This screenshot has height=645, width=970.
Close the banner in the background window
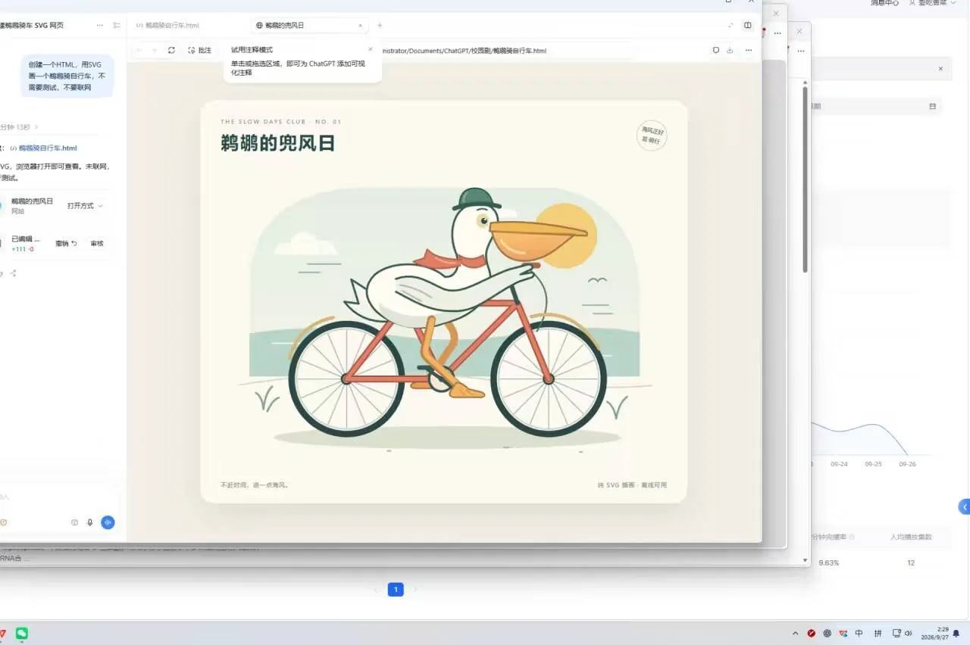pyautogui.click(x=940, y=68)
